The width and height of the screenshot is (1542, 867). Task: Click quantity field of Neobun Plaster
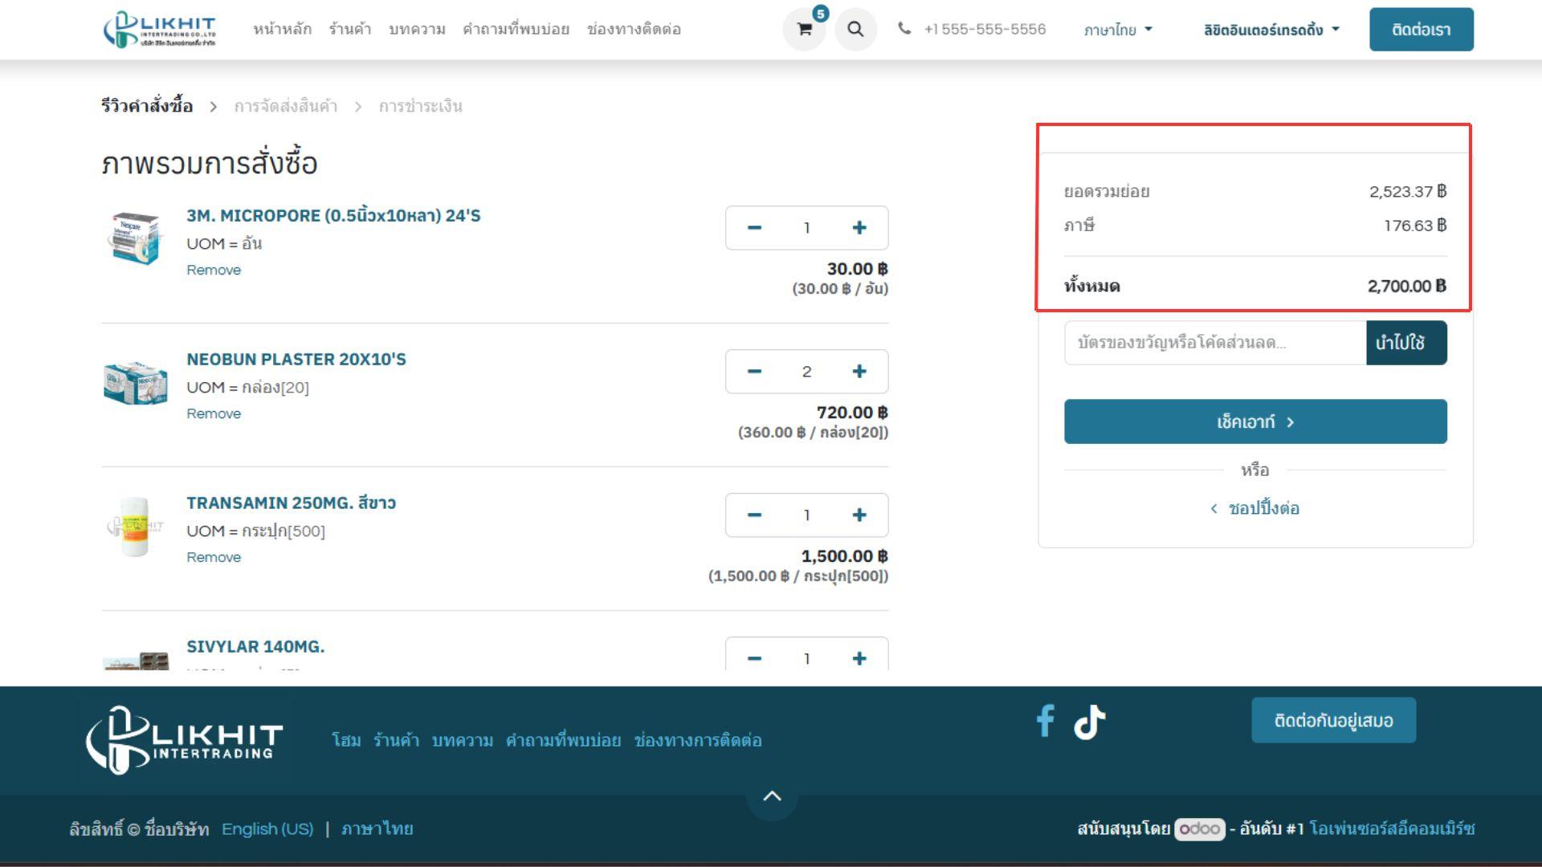806,372
